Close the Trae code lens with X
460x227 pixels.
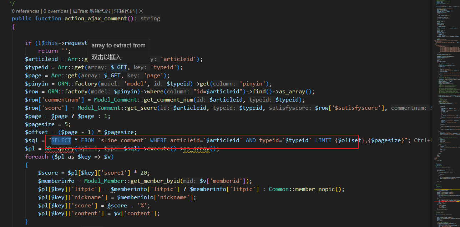(x=141, y=11)
